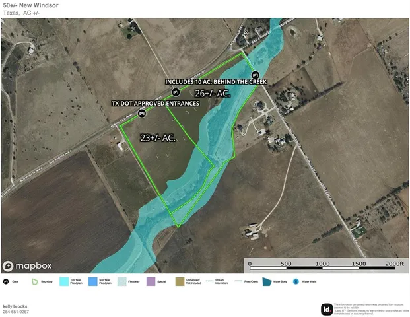The height and width of the screenshot is (317, 410).
Task: Click the 'Floodway' legend text
Action: (x=134, y=282)
